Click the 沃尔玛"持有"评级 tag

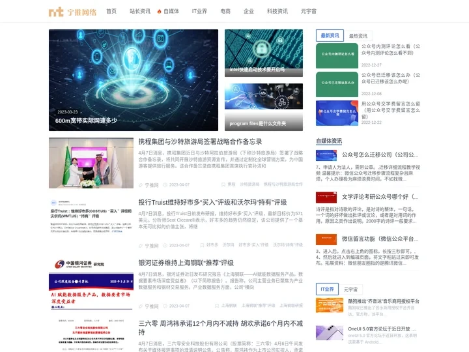pos(288,245)
